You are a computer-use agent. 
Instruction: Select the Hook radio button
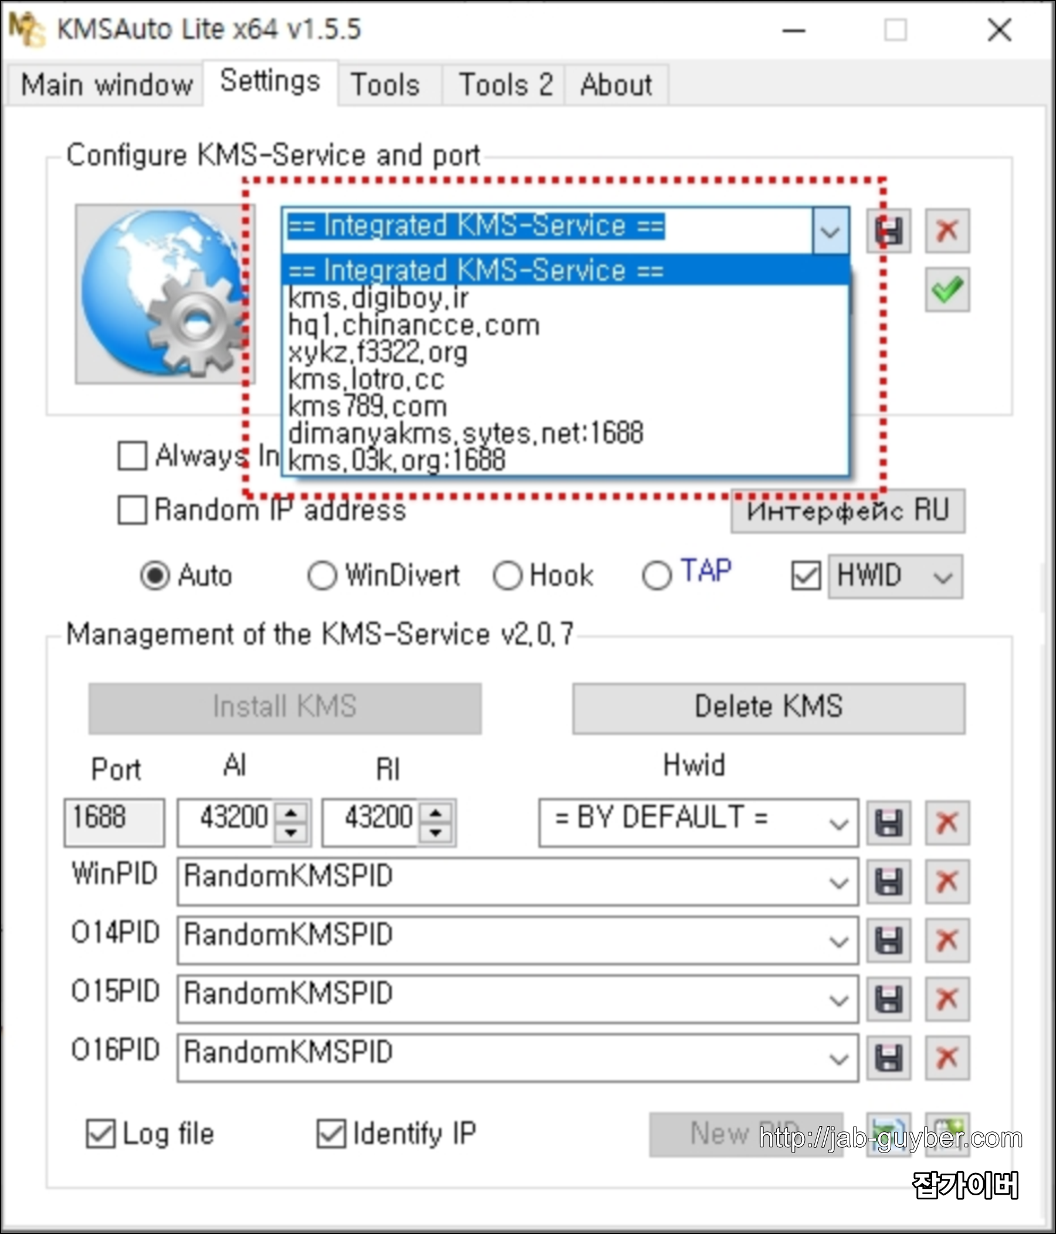tap(507, 576)
